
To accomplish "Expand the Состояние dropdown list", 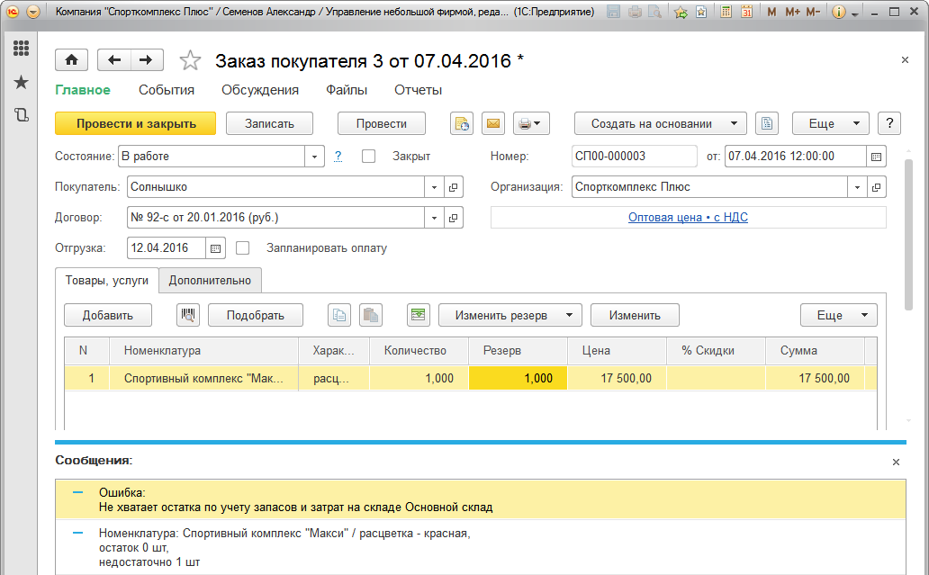I will click(x=314, y=157).
